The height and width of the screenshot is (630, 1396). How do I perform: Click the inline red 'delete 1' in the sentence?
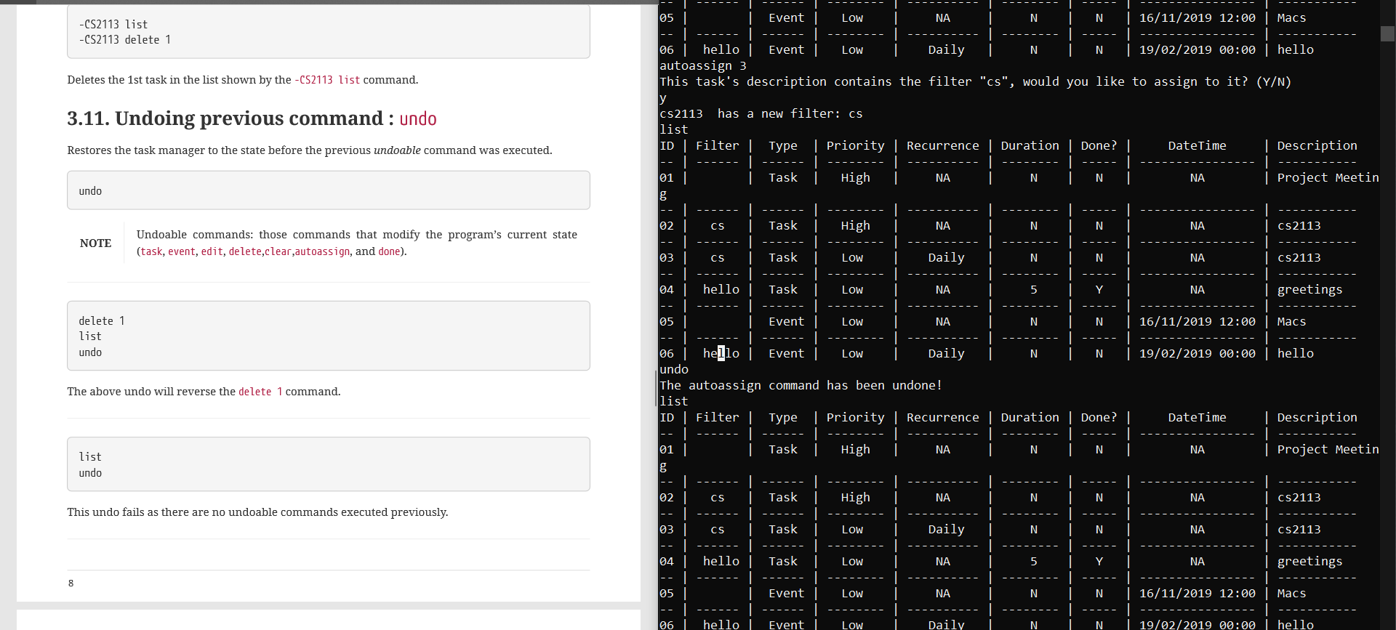(260, 392)
